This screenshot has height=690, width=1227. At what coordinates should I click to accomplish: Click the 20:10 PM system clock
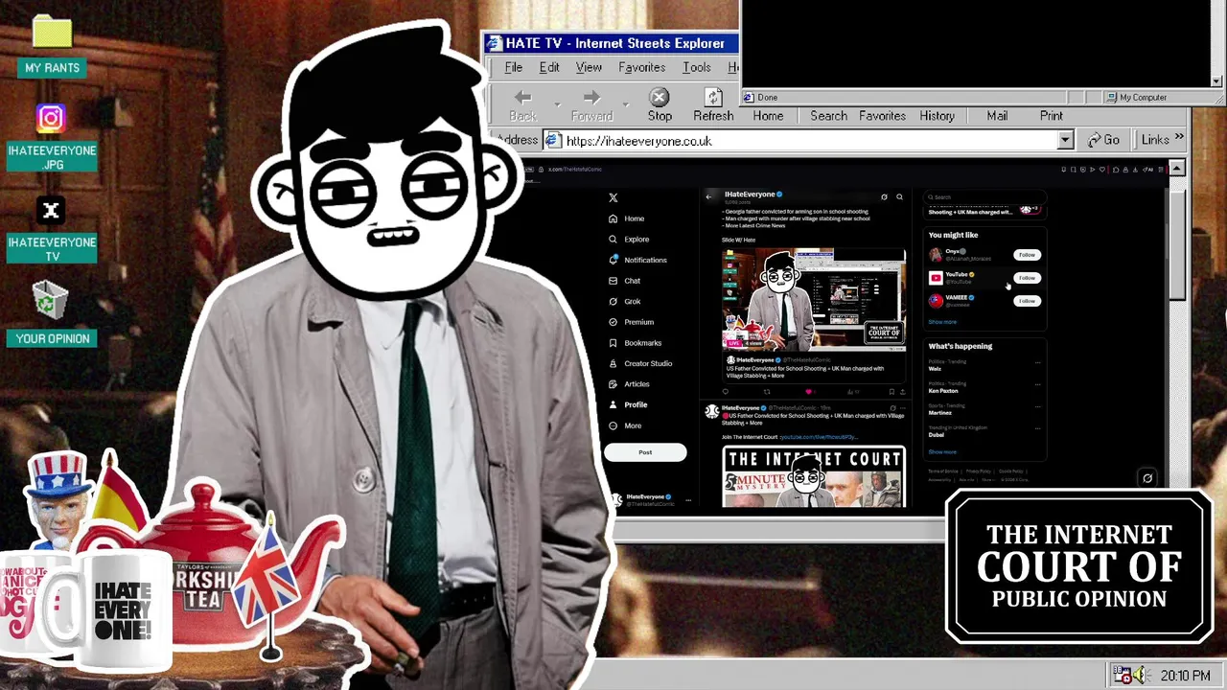coord(1185,676)
